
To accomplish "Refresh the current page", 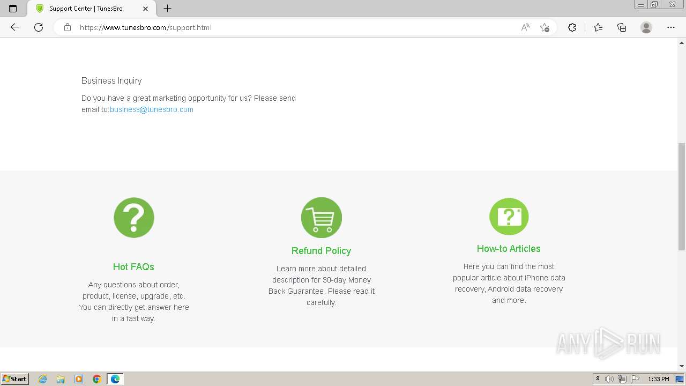I will [39, 27].
